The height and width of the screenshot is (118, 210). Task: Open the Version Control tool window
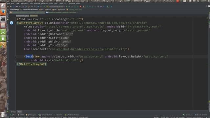coord(45,115)
